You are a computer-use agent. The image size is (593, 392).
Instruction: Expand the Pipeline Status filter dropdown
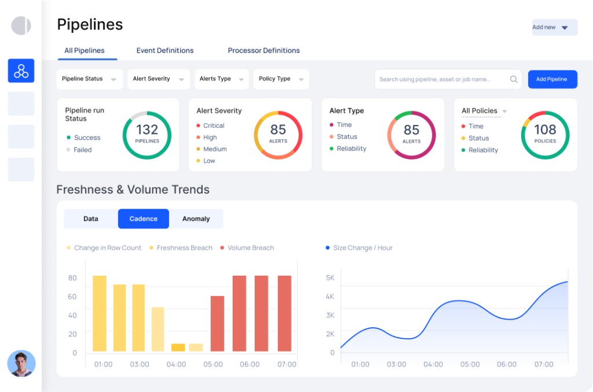(90, 79)
